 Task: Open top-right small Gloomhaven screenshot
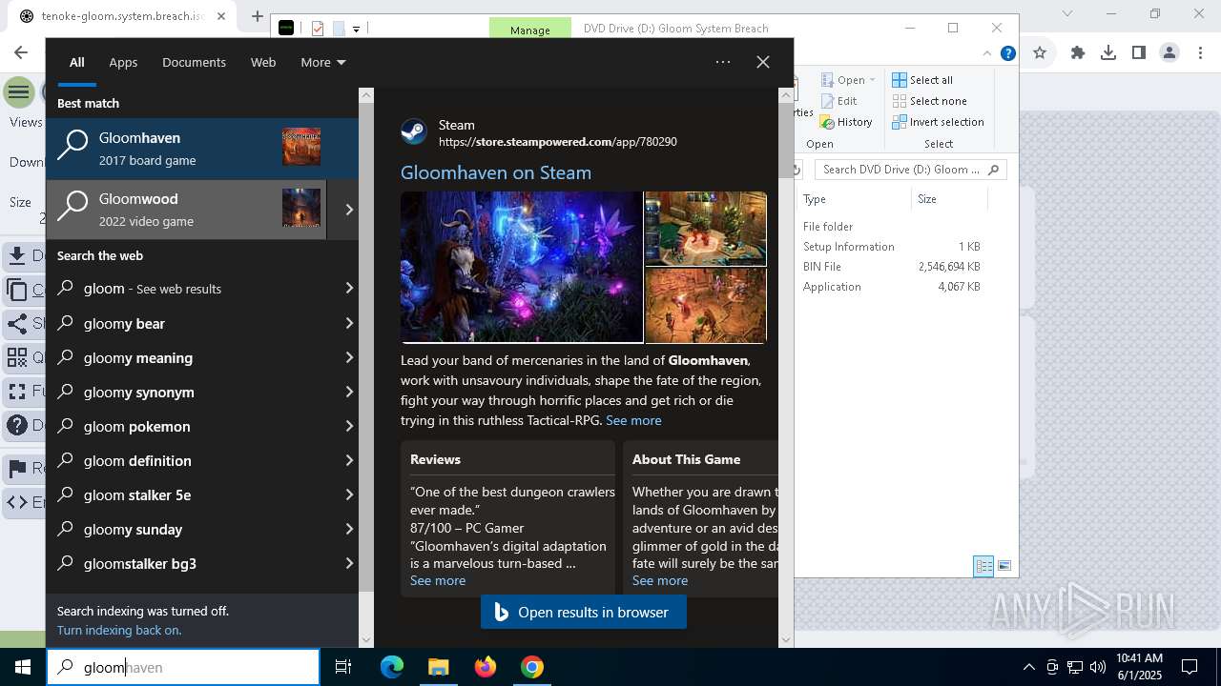706,229
